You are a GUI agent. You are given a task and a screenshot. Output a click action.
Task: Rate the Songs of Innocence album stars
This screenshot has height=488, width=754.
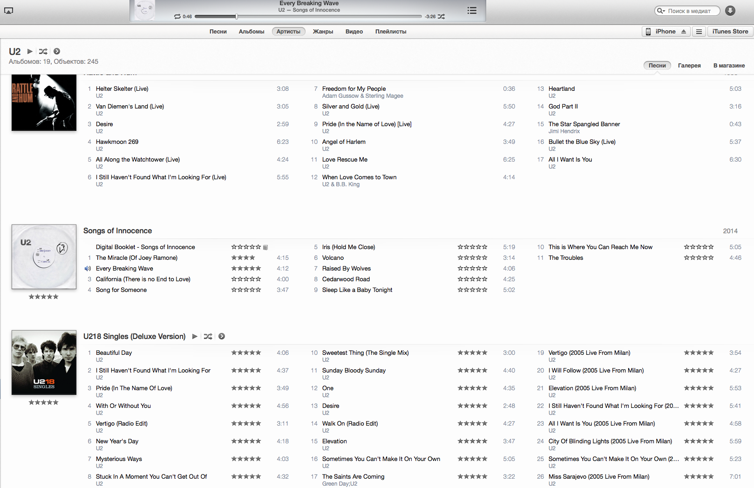coord(44,297)
